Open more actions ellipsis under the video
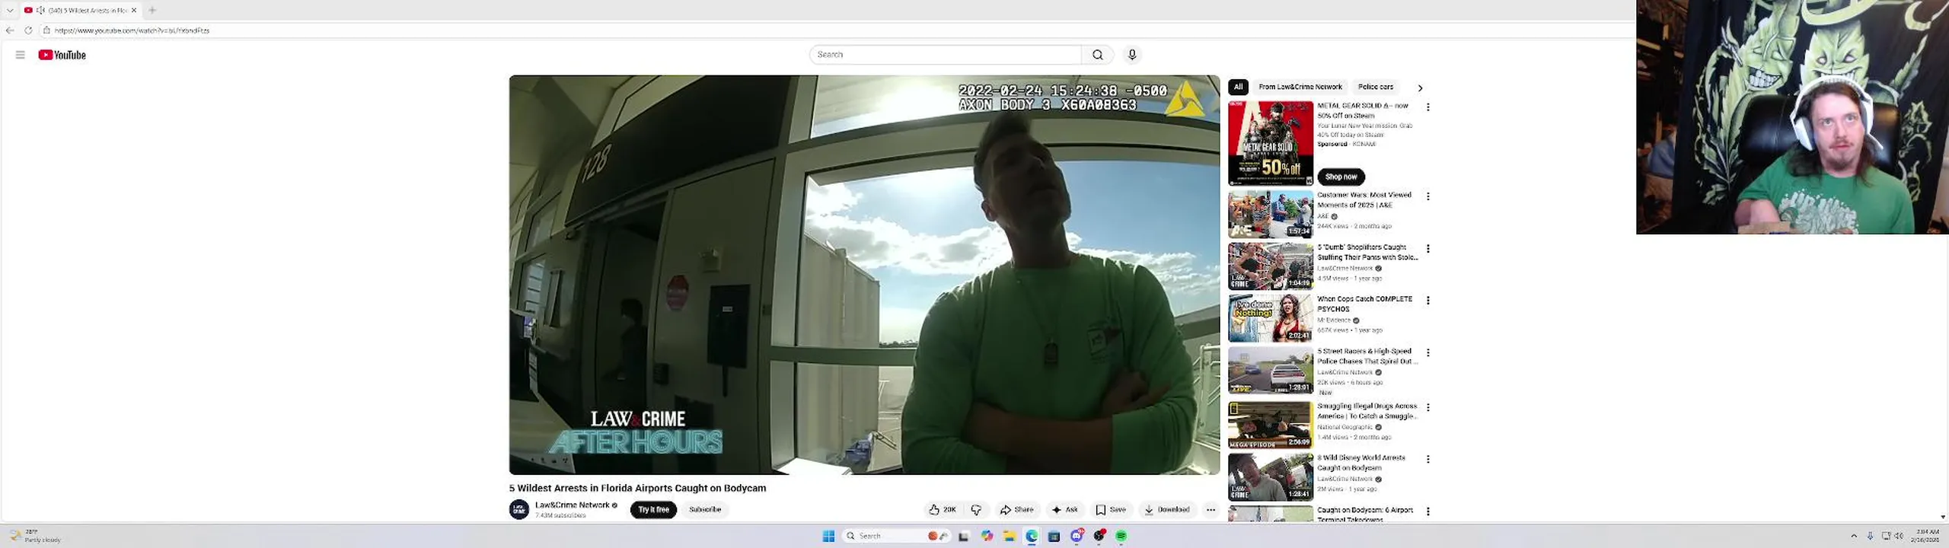This screenshot has width=1949, height=548. (1211, 510)
